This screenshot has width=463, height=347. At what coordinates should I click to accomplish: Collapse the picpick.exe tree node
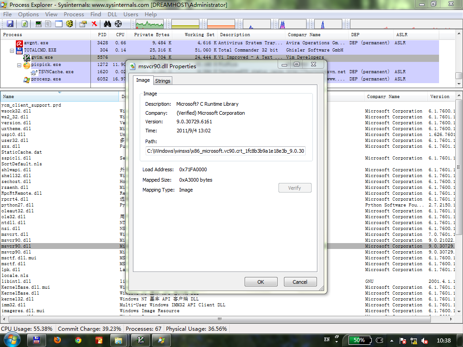point(19,65)
